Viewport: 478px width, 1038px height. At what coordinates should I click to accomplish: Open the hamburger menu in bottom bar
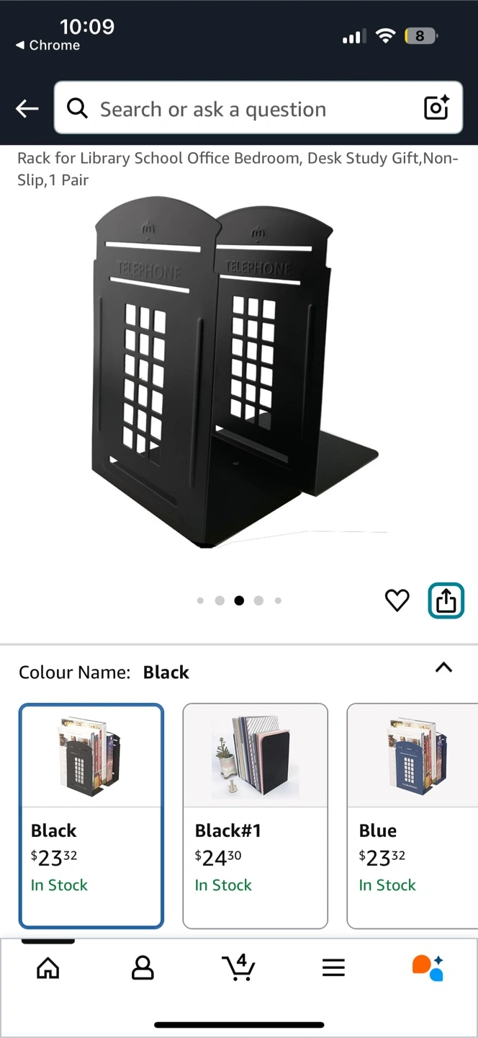click(x=333, y=968)
